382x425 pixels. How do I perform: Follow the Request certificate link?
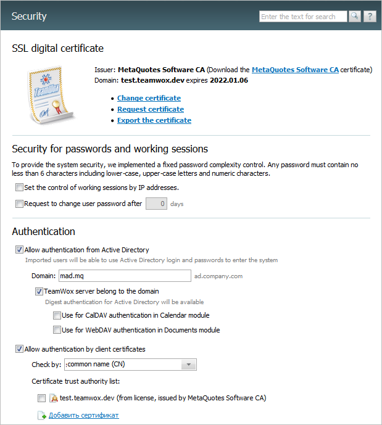151,109
